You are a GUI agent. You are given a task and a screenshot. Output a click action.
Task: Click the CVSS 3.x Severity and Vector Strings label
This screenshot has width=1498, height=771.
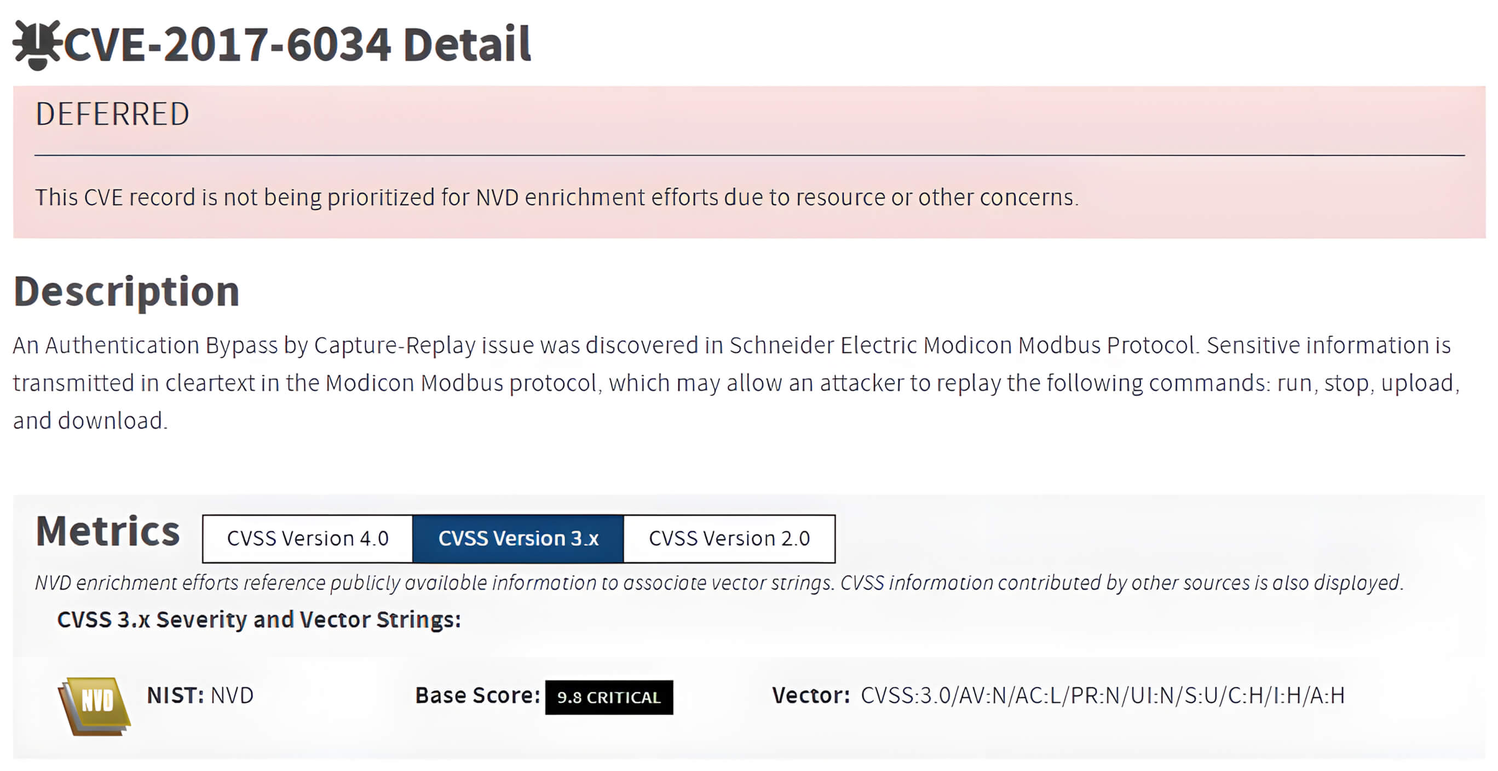260,620
